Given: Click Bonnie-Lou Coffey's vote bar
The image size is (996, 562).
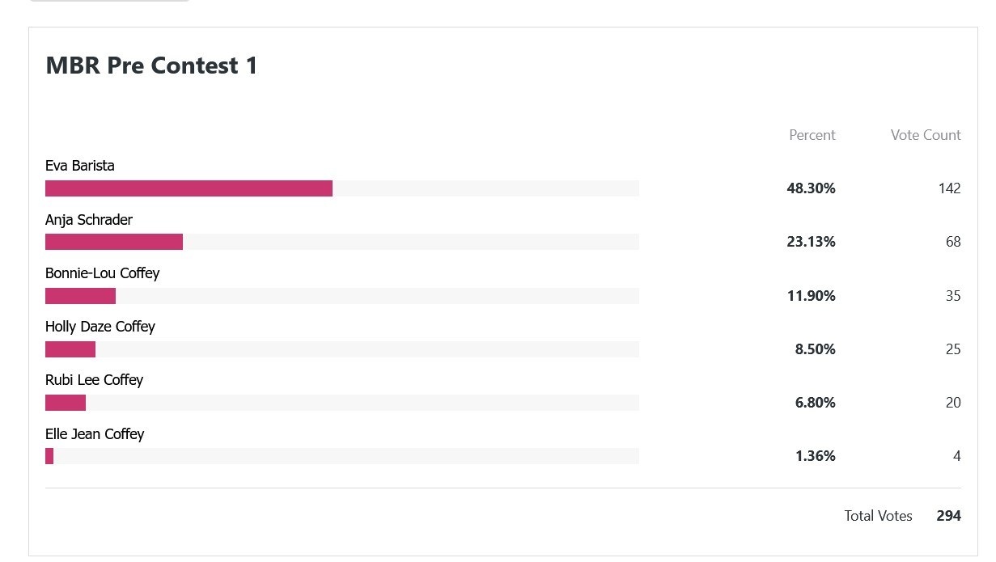Looking at the screenshot, I should point(80,296).
